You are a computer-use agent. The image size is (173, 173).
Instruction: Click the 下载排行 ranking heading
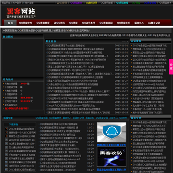[13, 124]
